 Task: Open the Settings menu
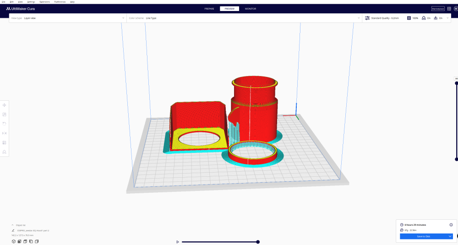pos(31,2)
